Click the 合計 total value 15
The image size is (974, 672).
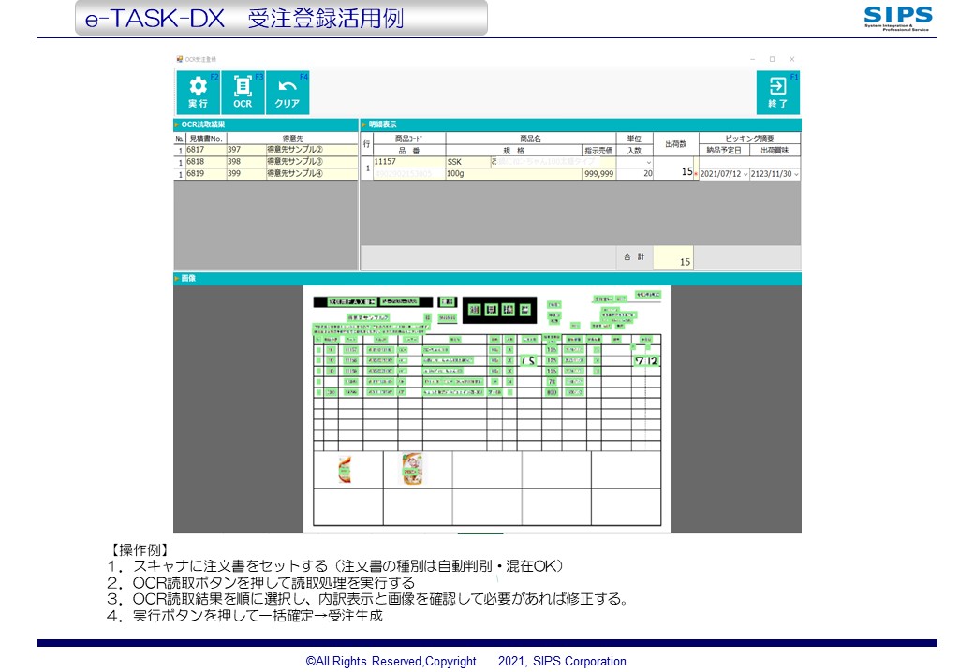[673, 258]
